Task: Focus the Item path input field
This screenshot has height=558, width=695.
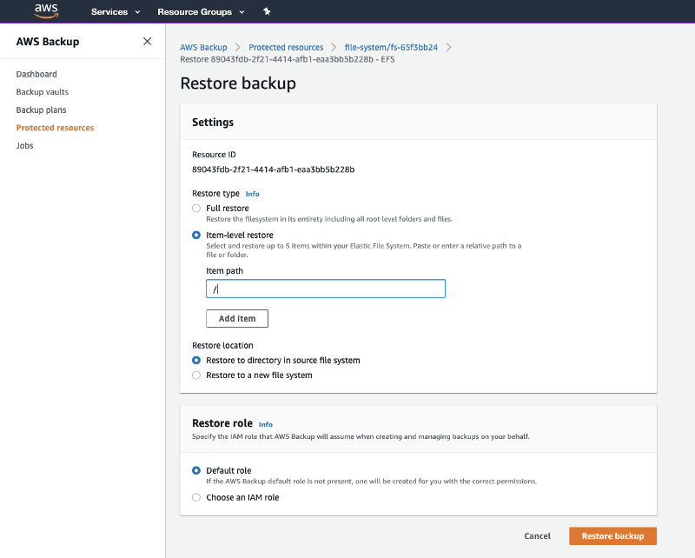Action: [x=326, y=289]
